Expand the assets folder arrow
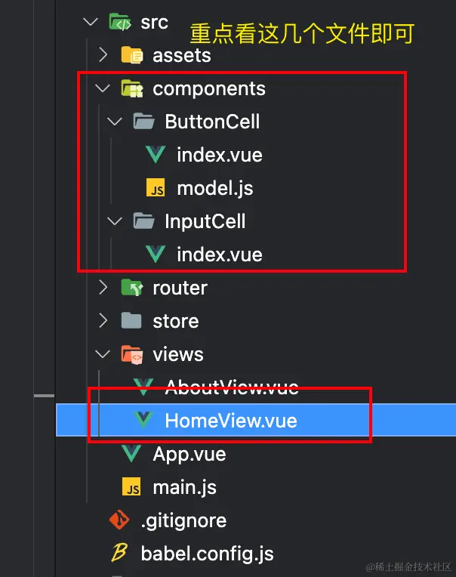This screenshot has width=456, height=577. point(103,55)
